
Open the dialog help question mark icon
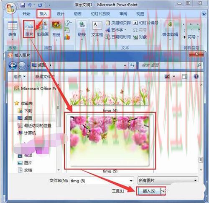[196, 76]
